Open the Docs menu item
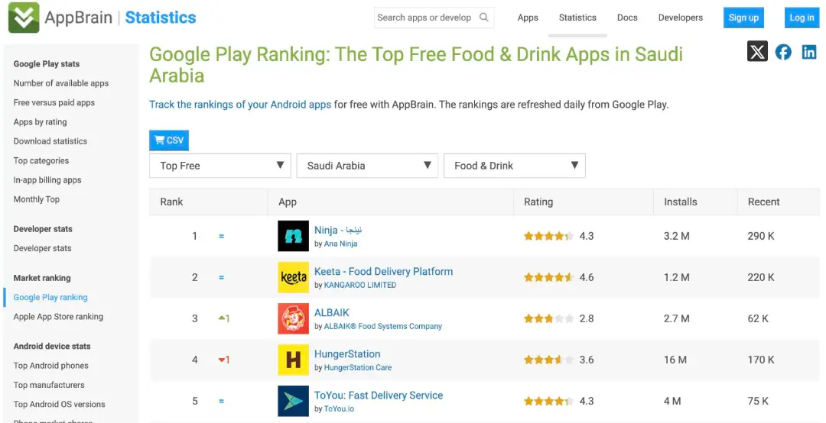 [x=627, y=18]
